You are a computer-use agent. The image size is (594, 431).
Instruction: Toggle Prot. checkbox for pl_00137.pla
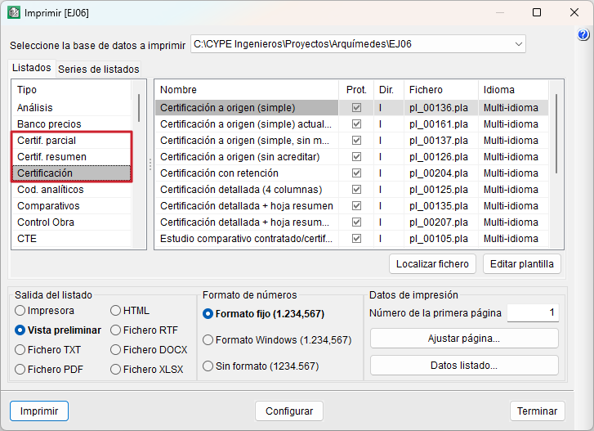356,140
